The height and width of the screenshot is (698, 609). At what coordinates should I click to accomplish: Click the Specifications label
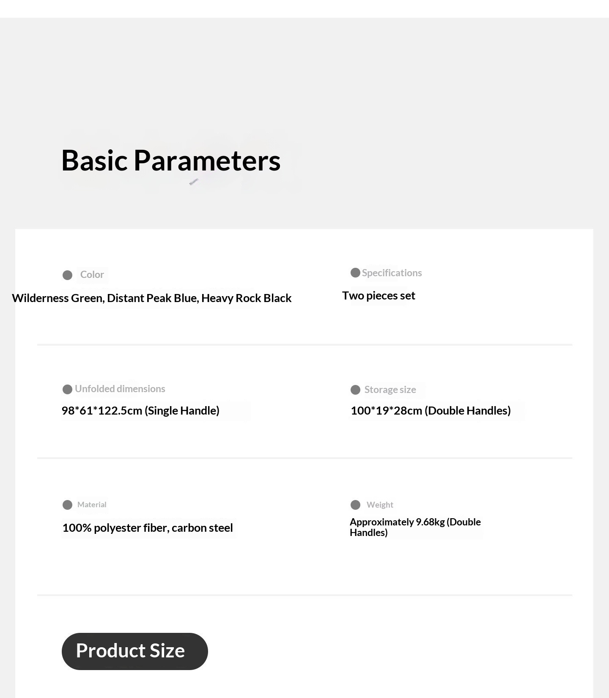pyautogui.click(x=392, y=273)
